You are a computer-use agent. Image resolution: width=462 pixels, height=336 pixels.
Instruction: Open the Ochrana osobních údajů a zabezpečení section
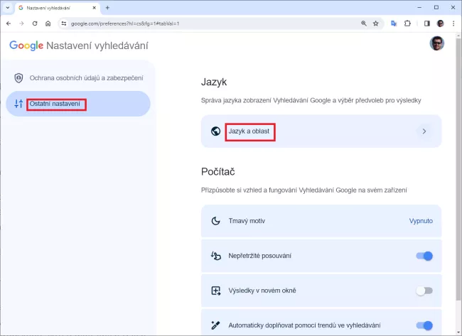[x=78, y=78]
